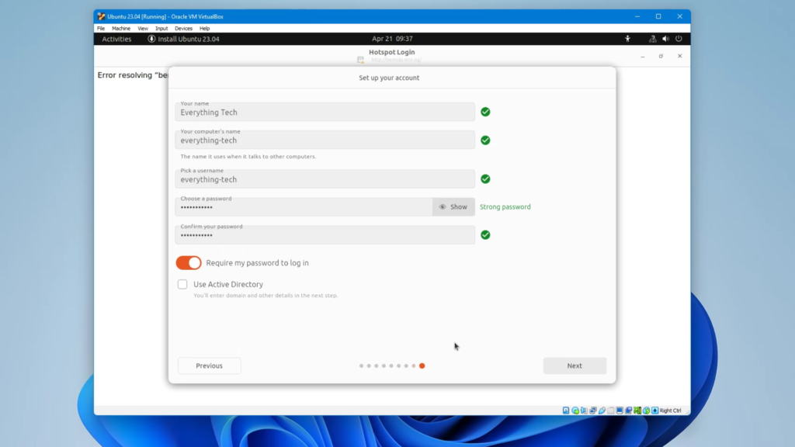Open the Ubuntu Activities overview
Screen dimensions: 795x447
pos(116,39)
